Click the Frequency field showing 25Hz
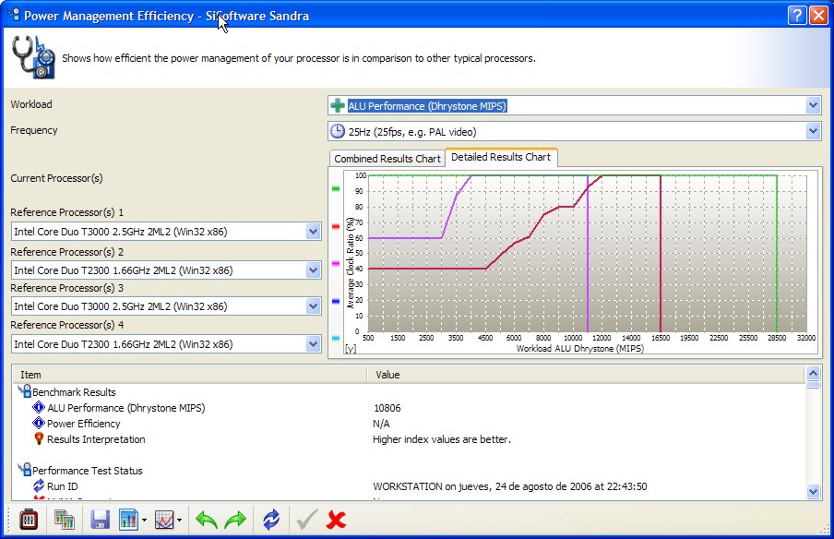The image size is (834, 539). pyautogui.click(x=575, y=131)
